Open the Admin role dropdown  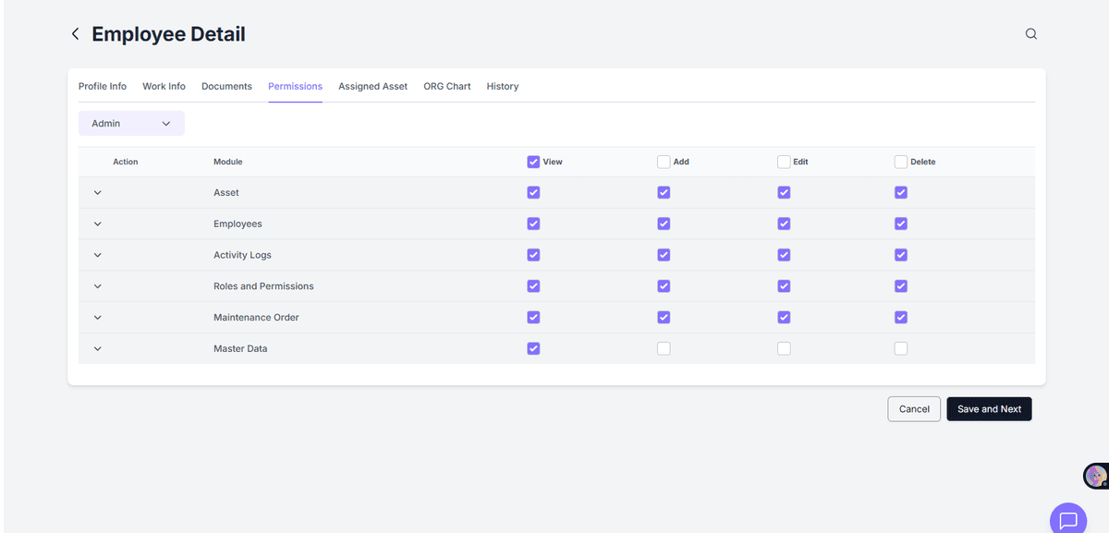(x=130, y=123)
